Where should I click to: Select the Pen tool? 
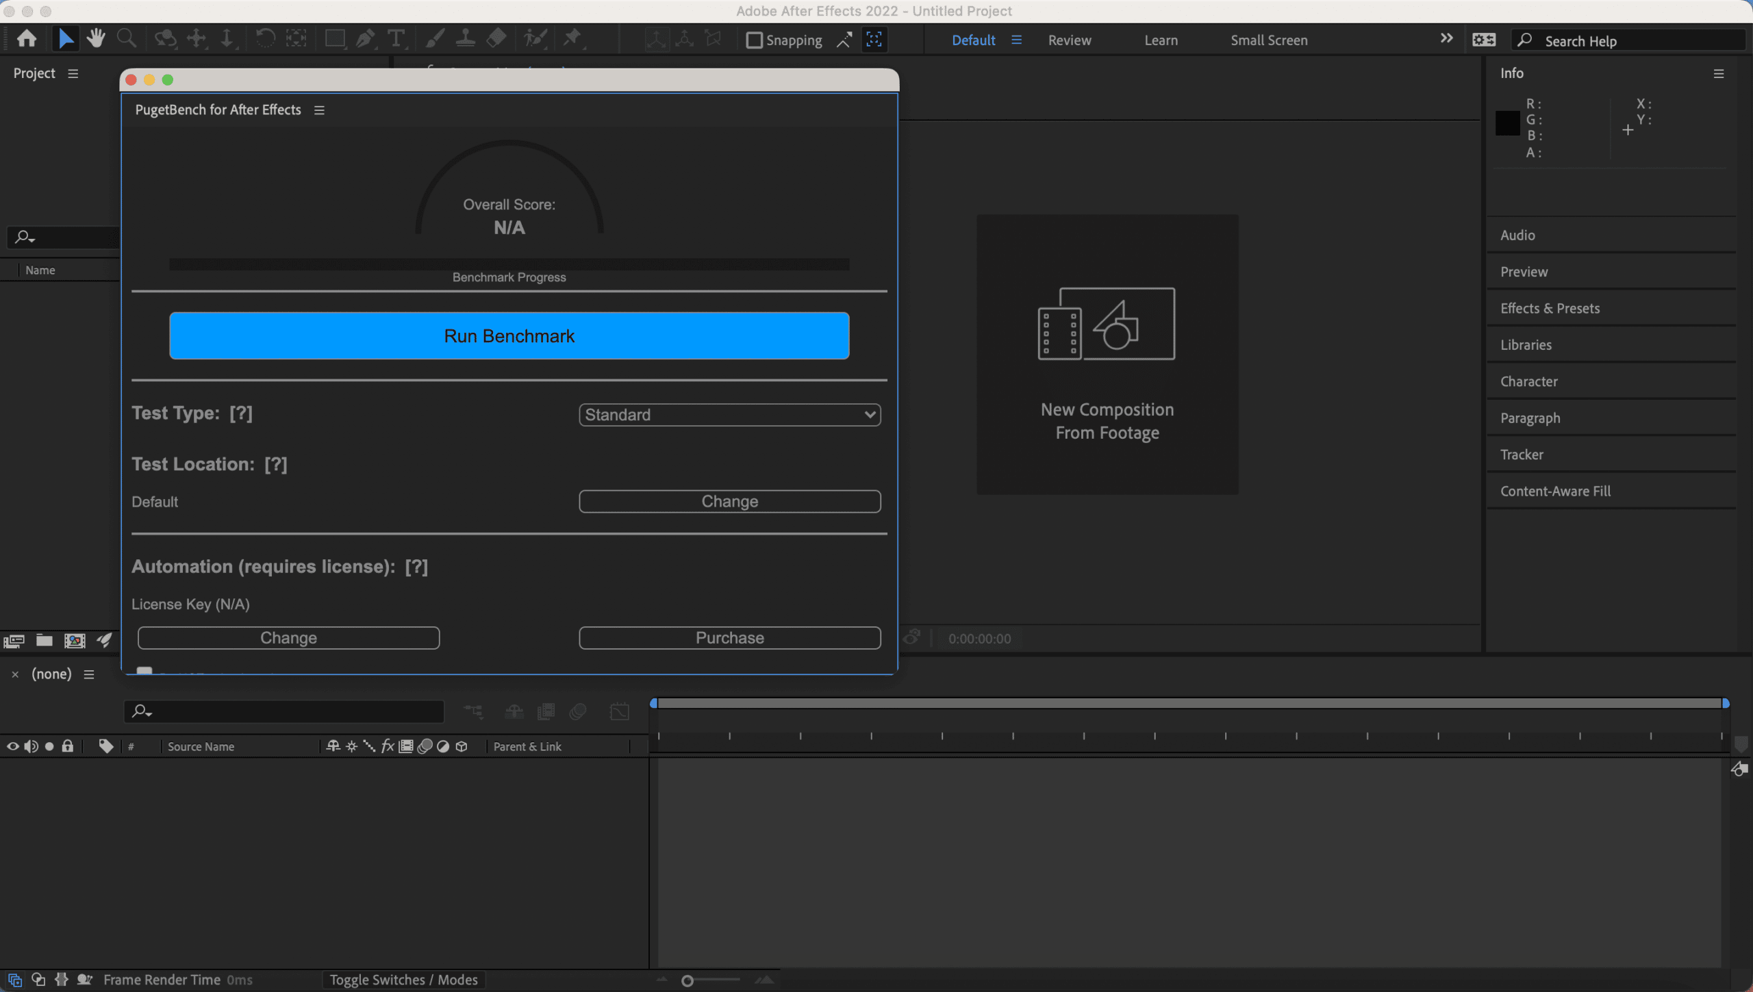(366, 39)
